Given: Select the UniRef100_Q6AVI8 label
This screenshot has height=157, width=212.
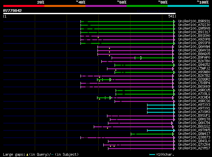Looking at the screenshot, I should (194, 50).
